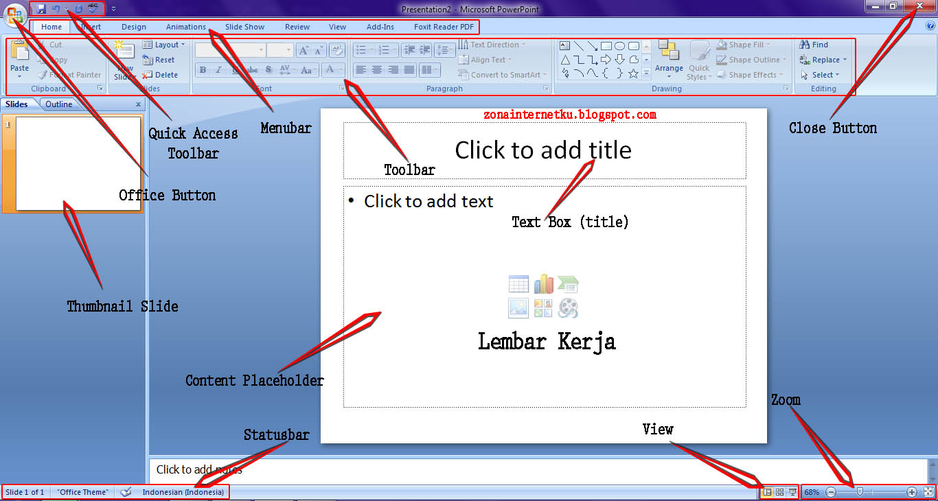Viewport: 938px width, 501px height.
Task: Enable center paragraph alignment
Action: point(376,69)
